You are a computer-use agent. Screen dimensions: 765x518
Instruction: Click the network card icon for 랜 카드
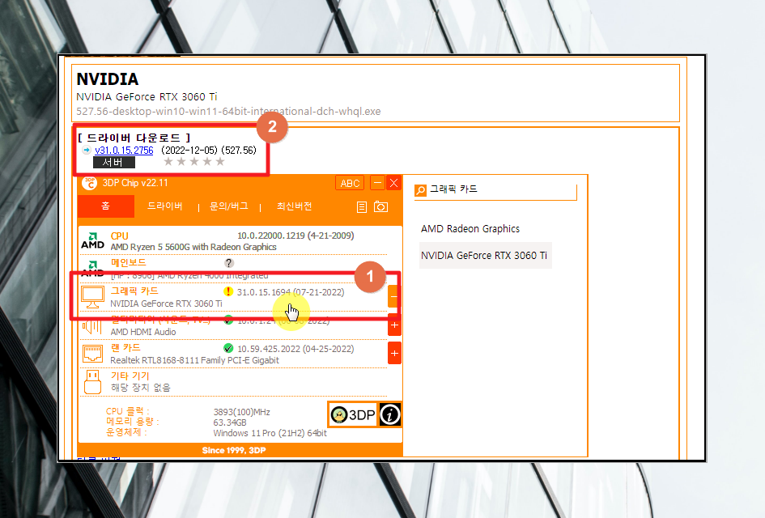pyautogui.click(x=93, y=354)
